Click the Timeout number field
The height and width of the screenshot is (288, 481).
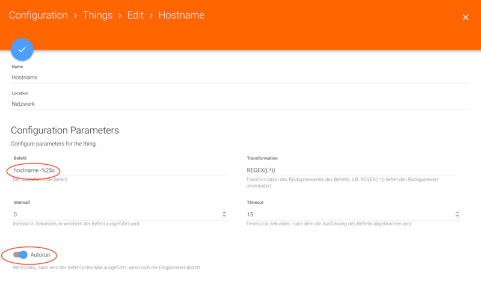pos(349,214)
